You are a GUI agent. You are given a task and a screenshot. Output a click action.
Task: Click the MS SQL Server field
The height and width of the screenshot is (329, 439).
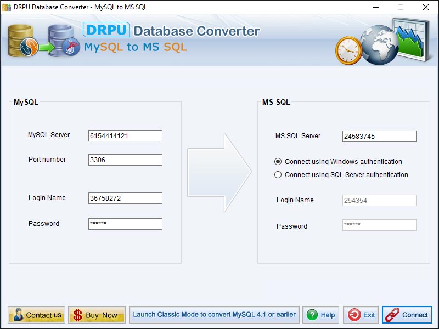(x=379, y=136)
